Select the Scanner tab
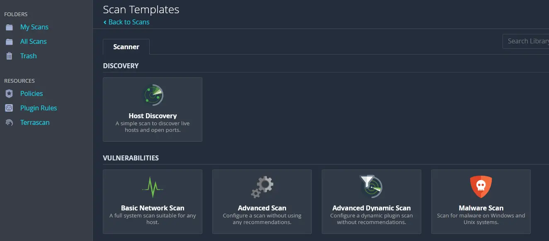Image resolution: width=549 pixels, height=241 pixels. [126, 47]
